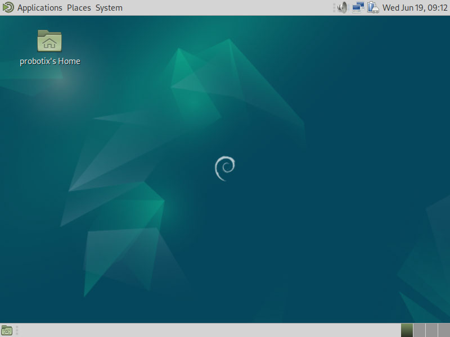Viewport: 450px width, 337px height.
Task: Click empty top panel space right of System
Action: point(225,8)
